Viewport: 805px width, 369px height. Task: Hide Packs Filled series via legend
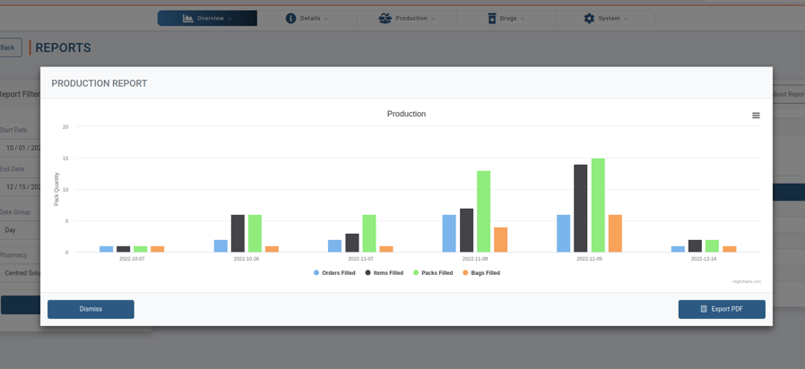[x=433, y=273]
